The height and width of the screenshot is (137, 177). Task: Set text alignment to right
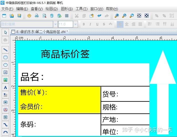133,24
